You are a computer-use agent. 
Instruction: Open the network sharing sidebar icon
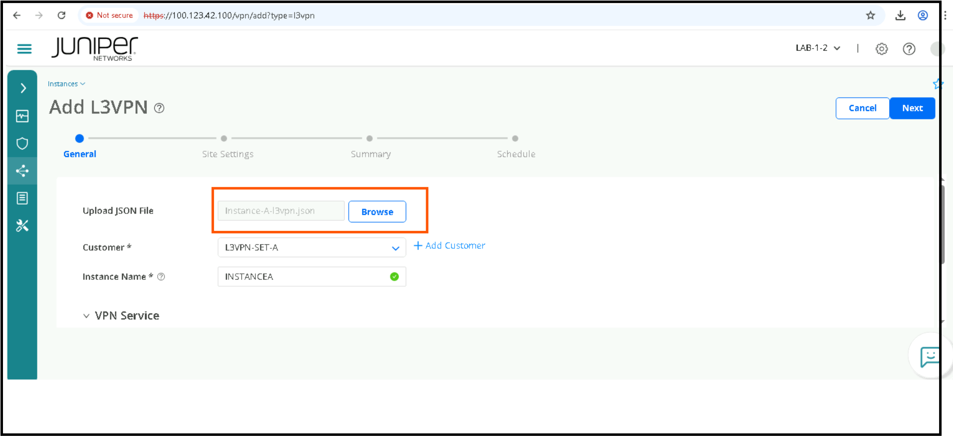[x=22, y=171]
